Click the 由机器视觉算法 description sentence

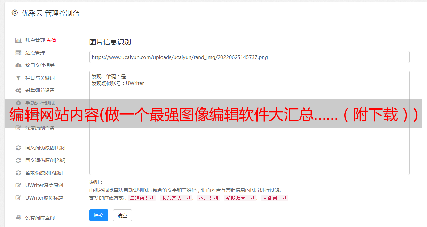(x=185, y=190)
